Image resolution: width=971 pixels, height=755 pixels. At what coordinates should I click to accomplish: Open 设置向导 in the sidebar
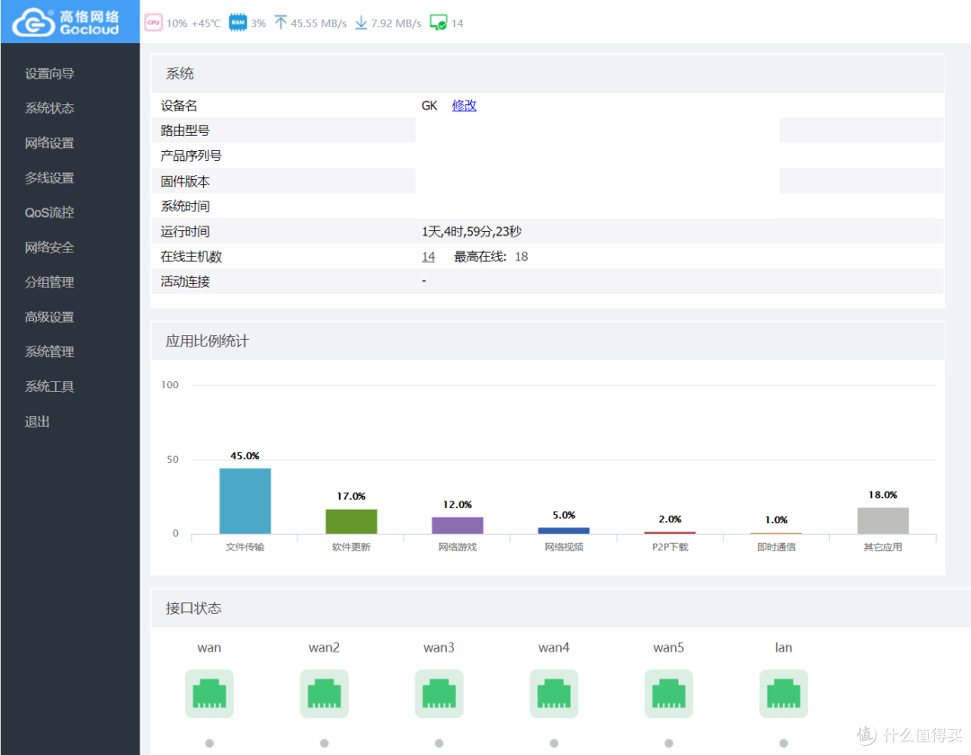point(49,74)
